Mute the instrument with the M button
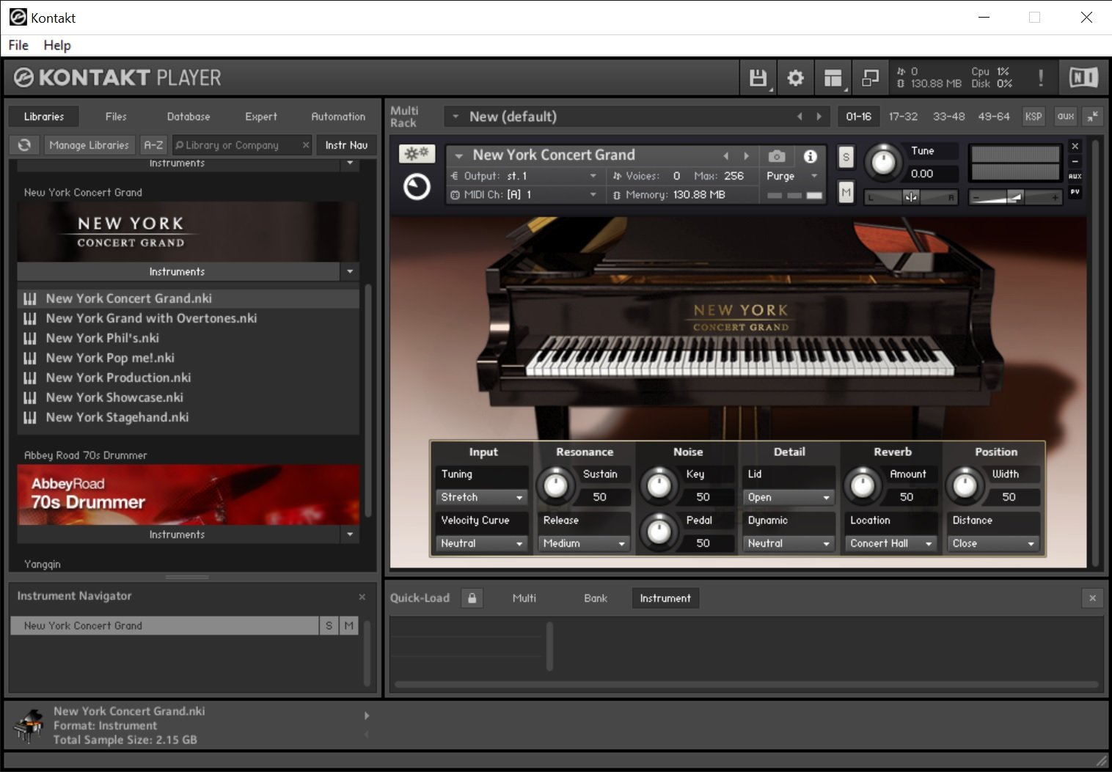 tap(846, 193)
